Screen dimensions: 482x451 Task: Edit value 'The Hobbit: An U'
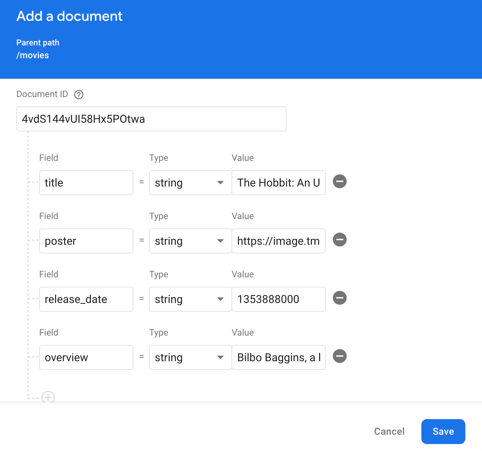279,183
